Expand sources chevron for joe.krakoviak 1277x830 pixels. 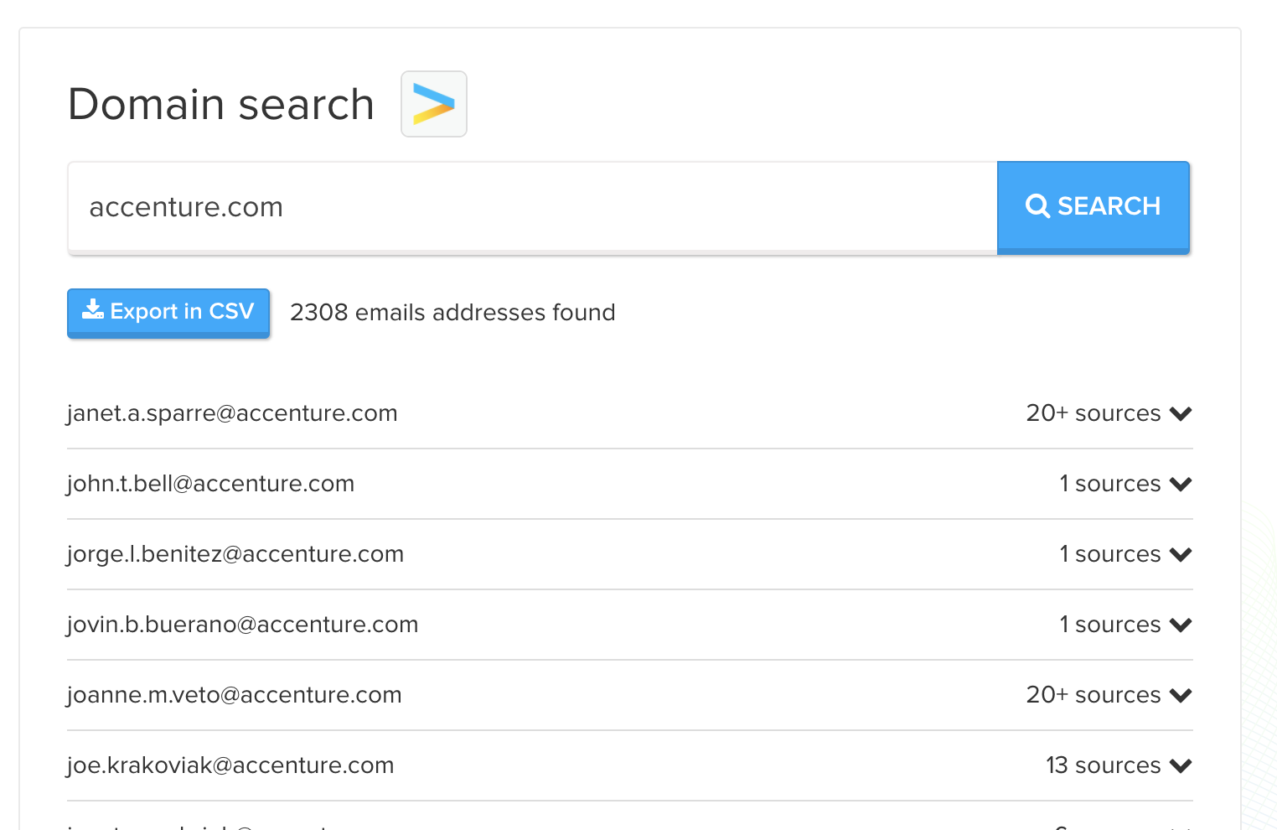[x=1181, y=765]
